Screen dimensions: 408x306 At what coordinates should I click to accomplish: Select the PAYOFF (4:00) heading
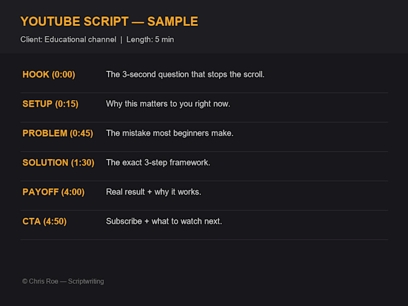(53, 192)
